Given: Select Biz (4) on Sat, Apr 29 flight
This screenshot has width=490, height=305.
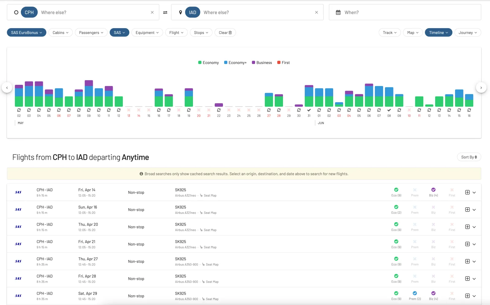Looking at the screenshot, I should (433, 296).
